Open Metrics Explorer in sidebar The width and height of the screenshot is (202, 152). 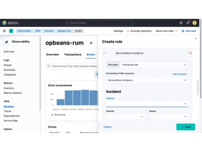coord(13,93)
